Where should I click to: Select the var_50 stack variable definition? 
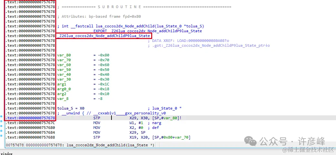(64, 70)
